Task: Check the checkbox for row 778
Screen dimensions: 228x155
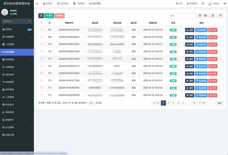Action: pyautogui.click(x=42, y=51)
